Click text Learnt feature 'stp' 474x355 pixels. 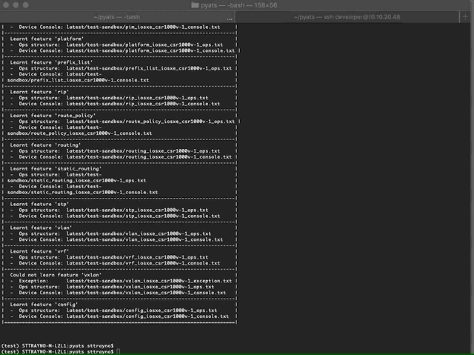39,204
